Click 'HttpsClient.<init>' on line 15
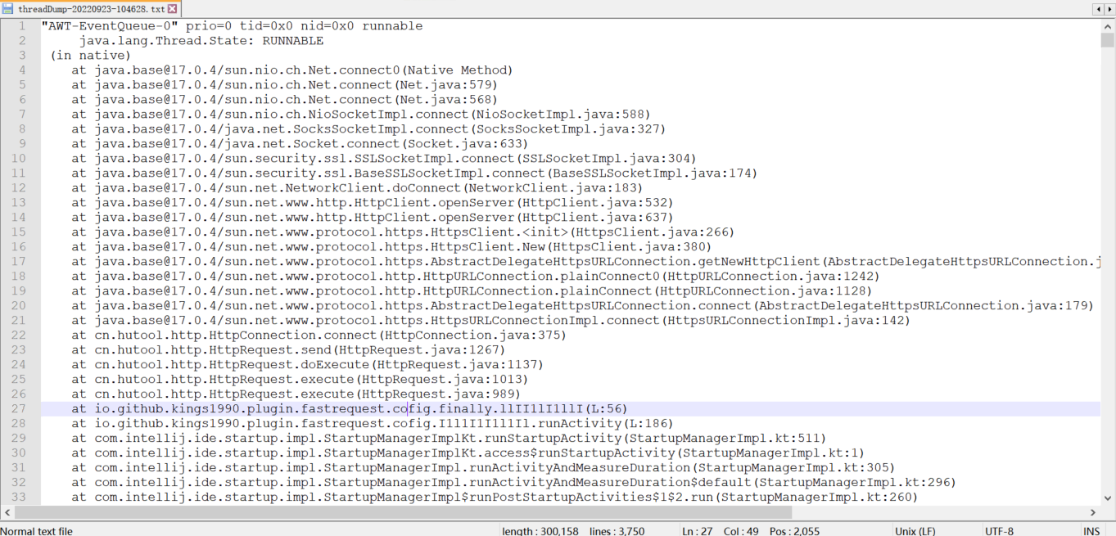Screen dimensions: 1116x536 499,232
